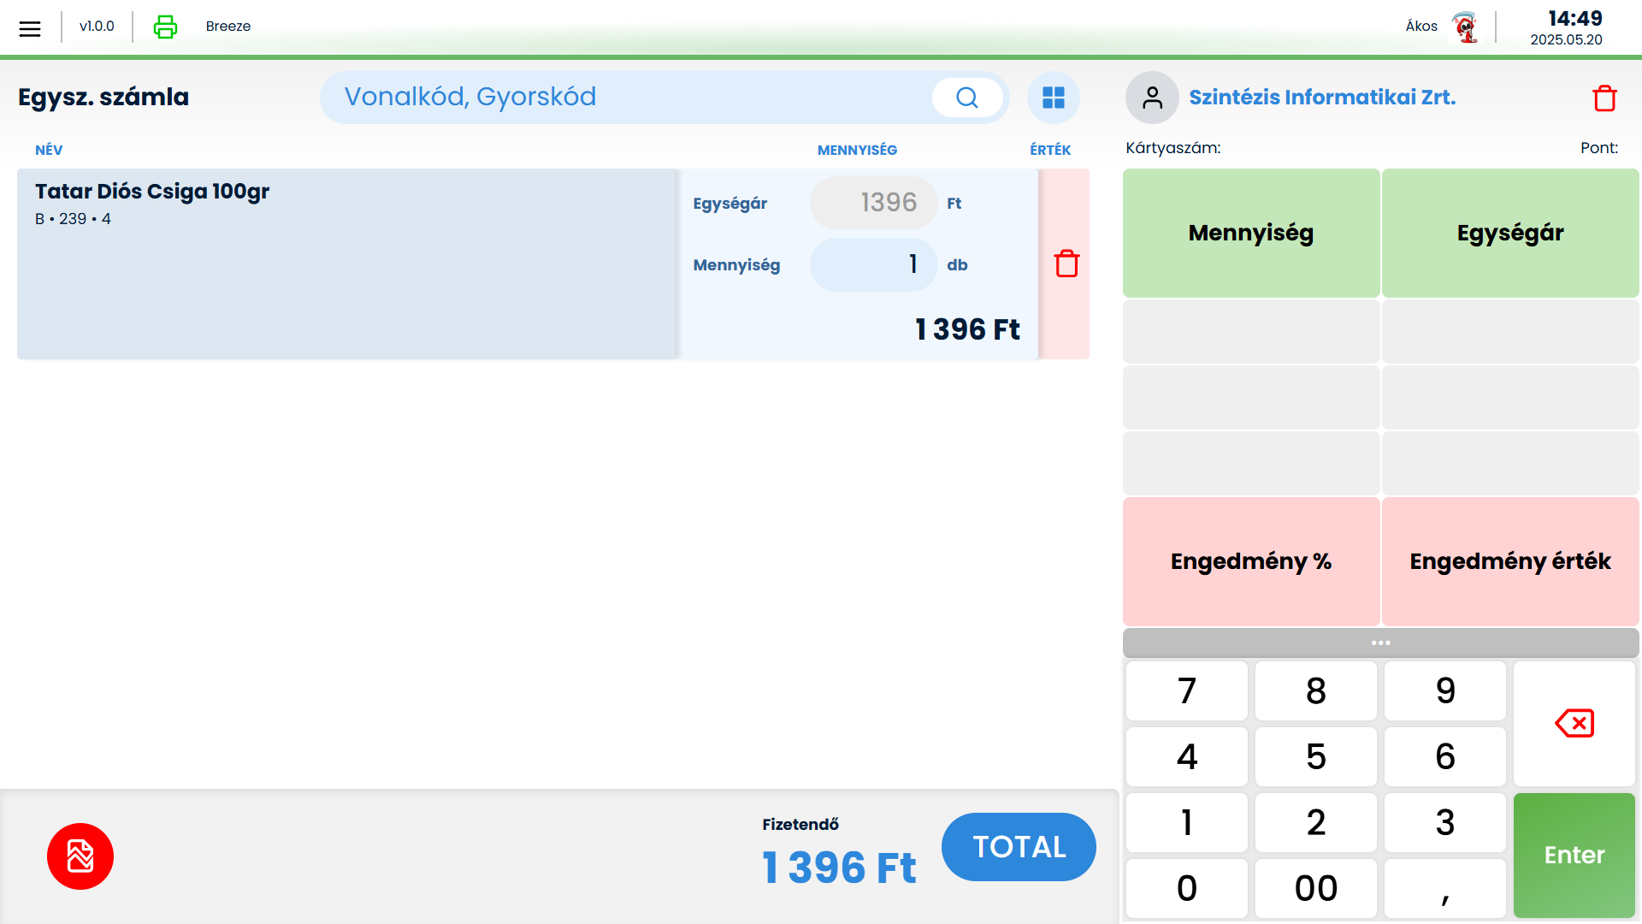Click the green Enter key

tap(1574, 856)
